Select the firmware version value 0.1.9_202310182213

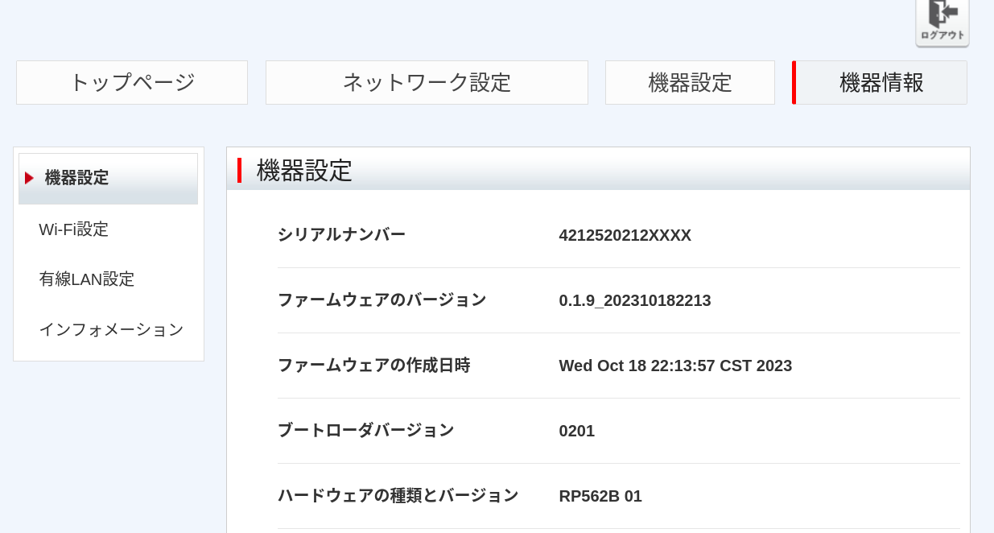coord(634,300)
